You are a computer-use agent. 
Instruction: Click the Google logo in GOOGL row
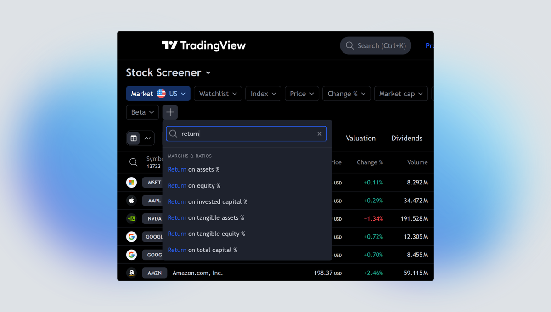pos(131,237)
